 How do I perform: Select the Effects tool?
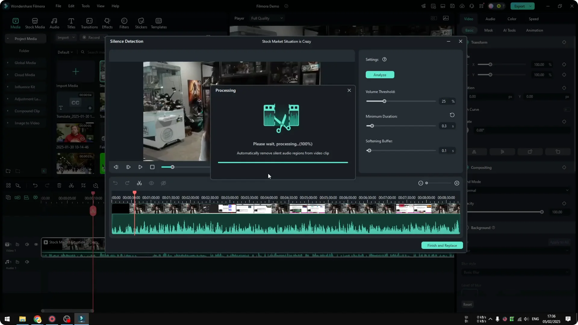tap(107, 23)
